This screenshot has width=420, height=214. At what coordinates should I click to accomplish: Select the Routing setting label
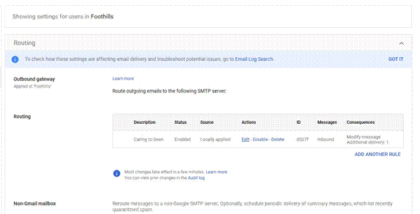coord(22,116)
